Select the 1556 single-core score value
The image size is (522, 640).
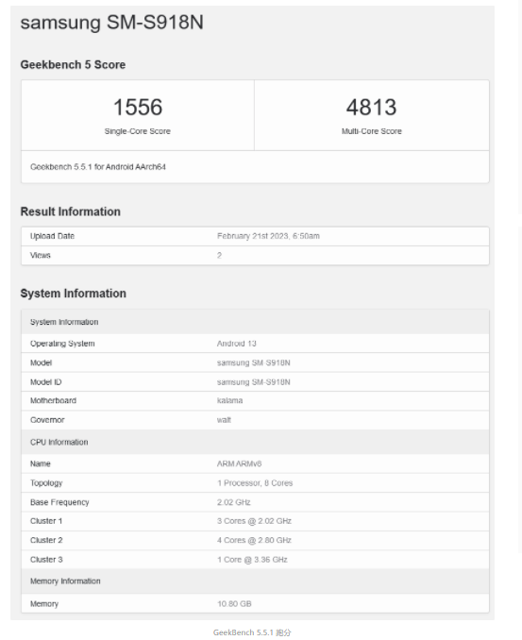click(x=138, y=107)
